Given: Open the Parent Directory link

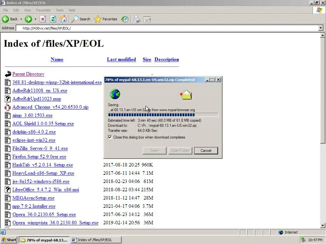Looking at the screenshot, I should [28, 74].
